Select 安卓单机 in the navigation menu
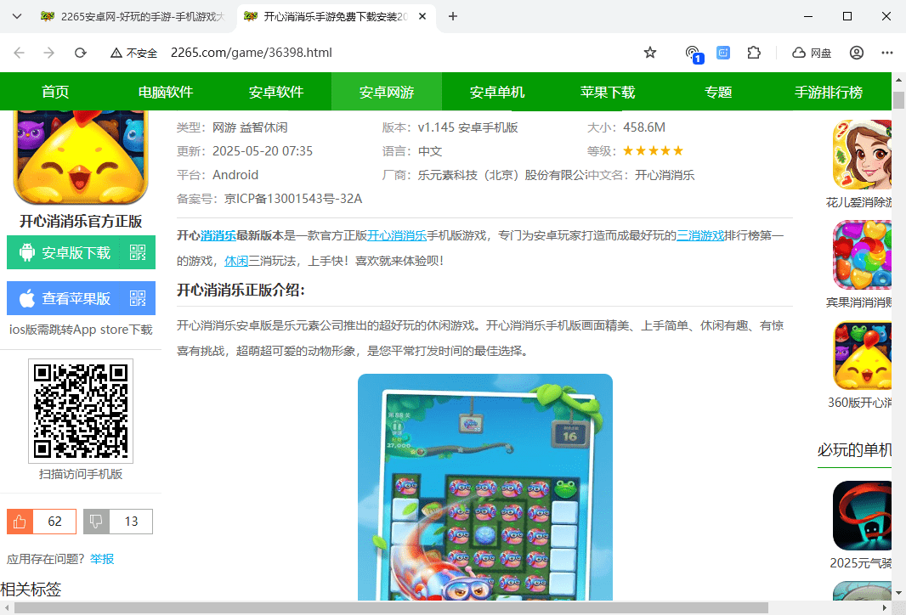Viewport: 906px width, 615px height. [x=496, y=91]
